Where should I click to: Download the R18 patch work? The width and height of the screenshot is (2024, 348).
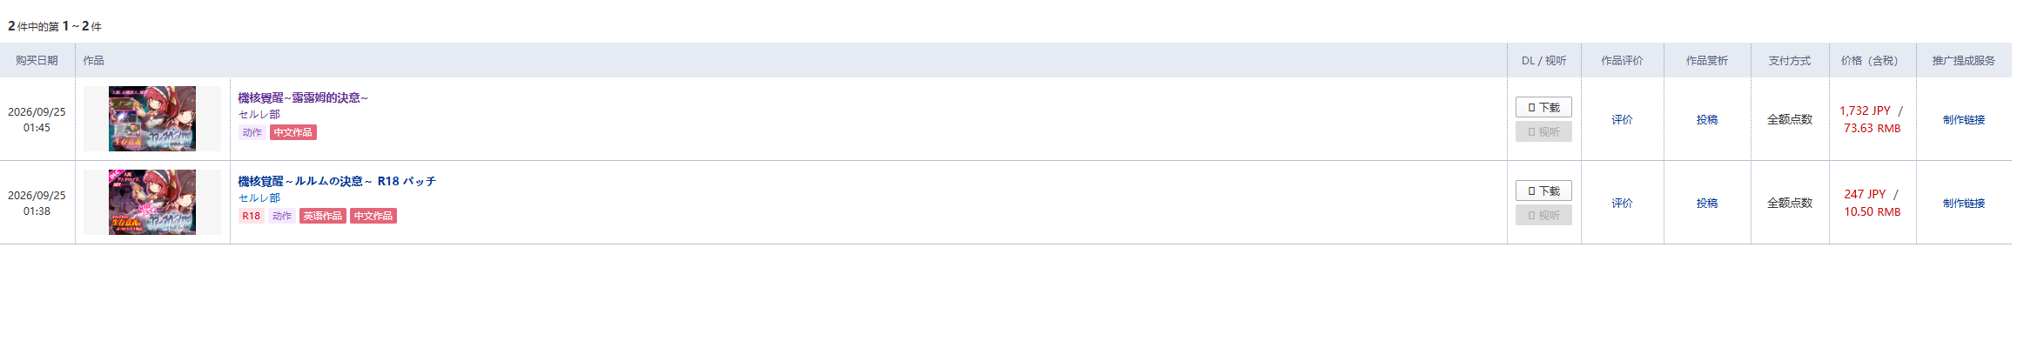point(1543,191)
